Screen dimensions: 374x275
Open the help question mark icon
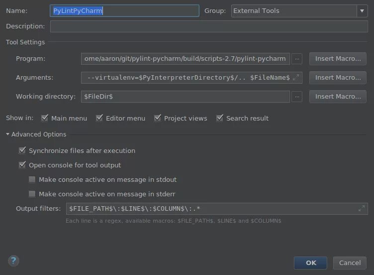[x=13, y=261]
